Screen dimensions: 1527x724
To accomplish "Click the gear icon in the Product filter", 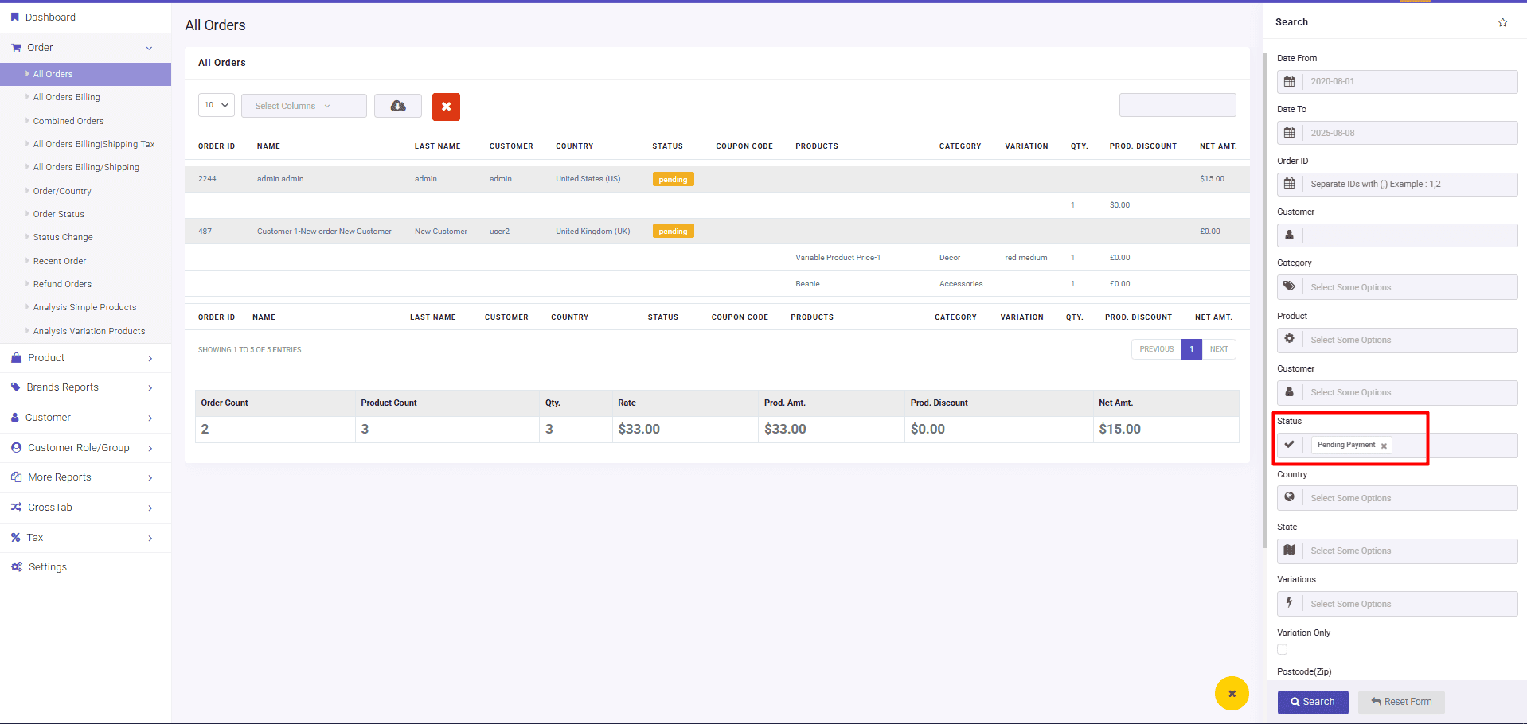I will point(1290,339).
